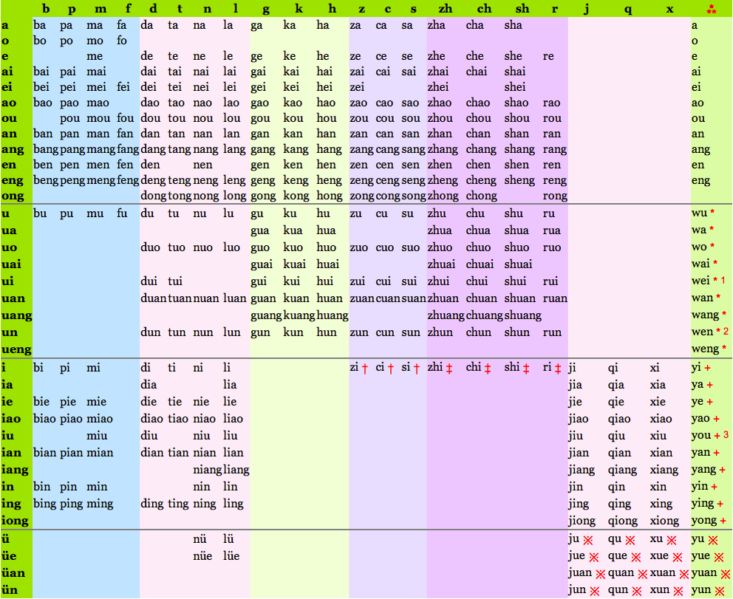This screenshot has width=733, height=599.
Task: Click the syllable 'chuang'
Action: tap(484, 316)
